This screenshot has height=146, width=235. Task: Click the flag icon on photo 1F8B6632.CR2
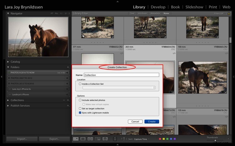pos(122,53)
